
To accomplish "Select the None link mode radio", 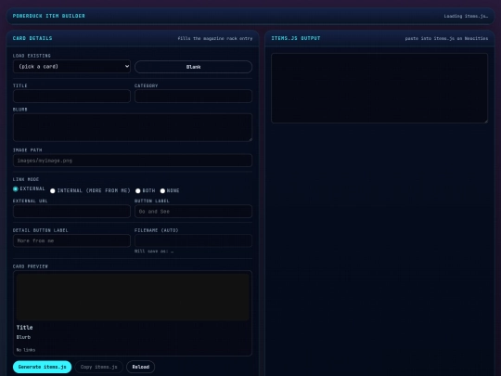I will [162, 191].
